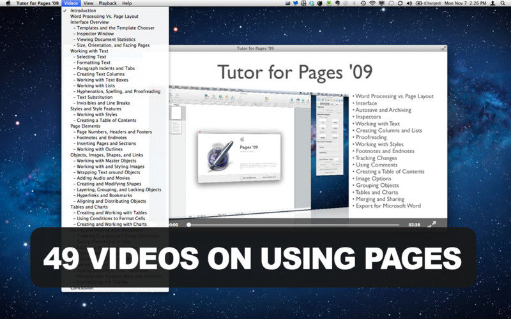The width and height of the screenshot is (511, 319).
Task: Expand video with player fullscreen arrows
Action: (432, 225)
